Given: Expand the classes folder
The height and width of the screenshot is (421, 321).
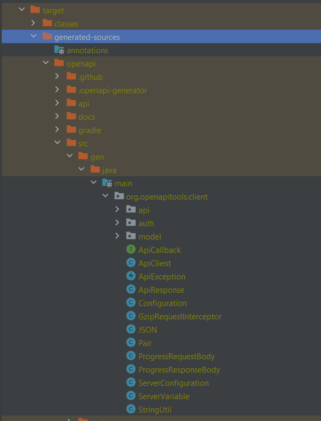Looking at the screenshot, I should pos(34,23).
